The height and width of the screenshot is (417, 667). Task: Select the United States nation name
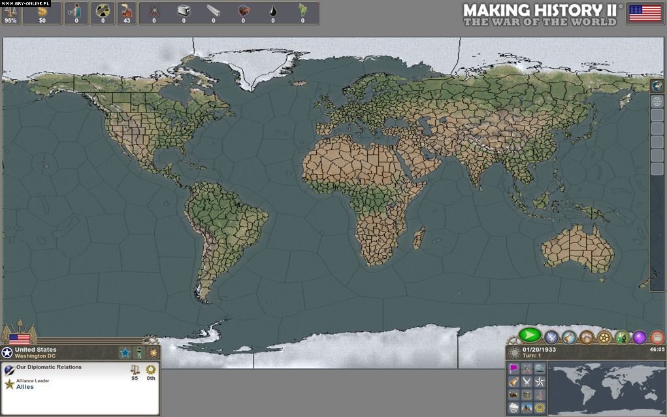point(36,350)
